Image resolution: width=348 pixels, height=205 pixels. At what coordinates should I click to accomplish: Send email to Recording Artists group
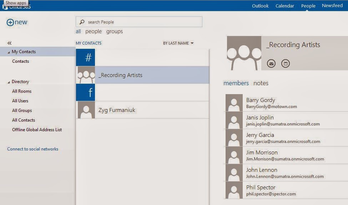coord(272,63)
